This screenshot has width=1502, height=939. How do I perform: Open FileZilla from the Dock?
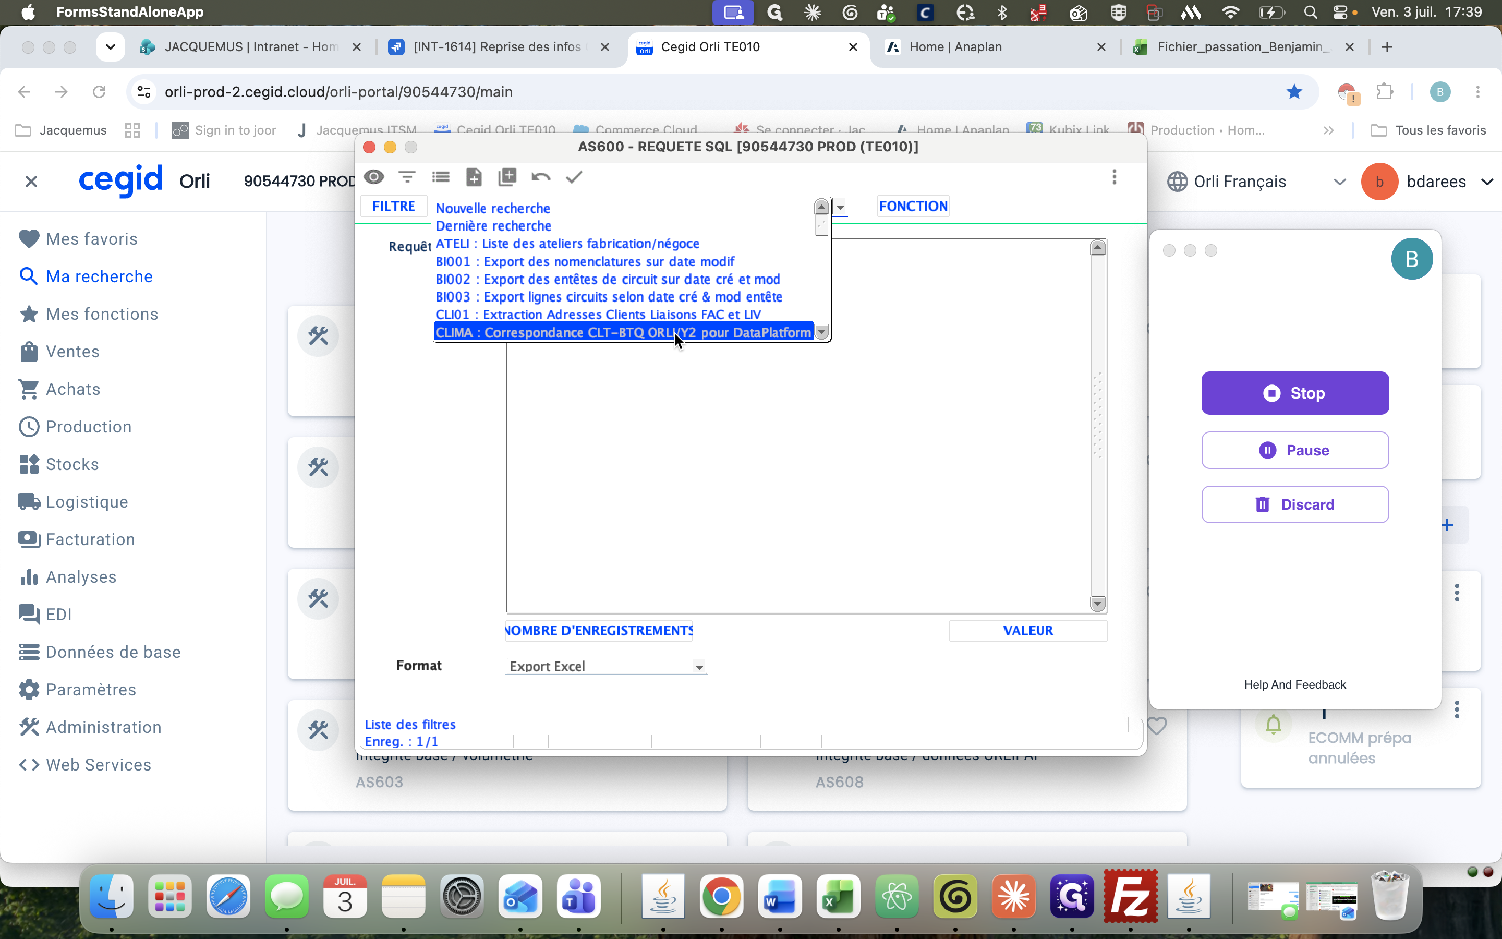point(1130,896)
